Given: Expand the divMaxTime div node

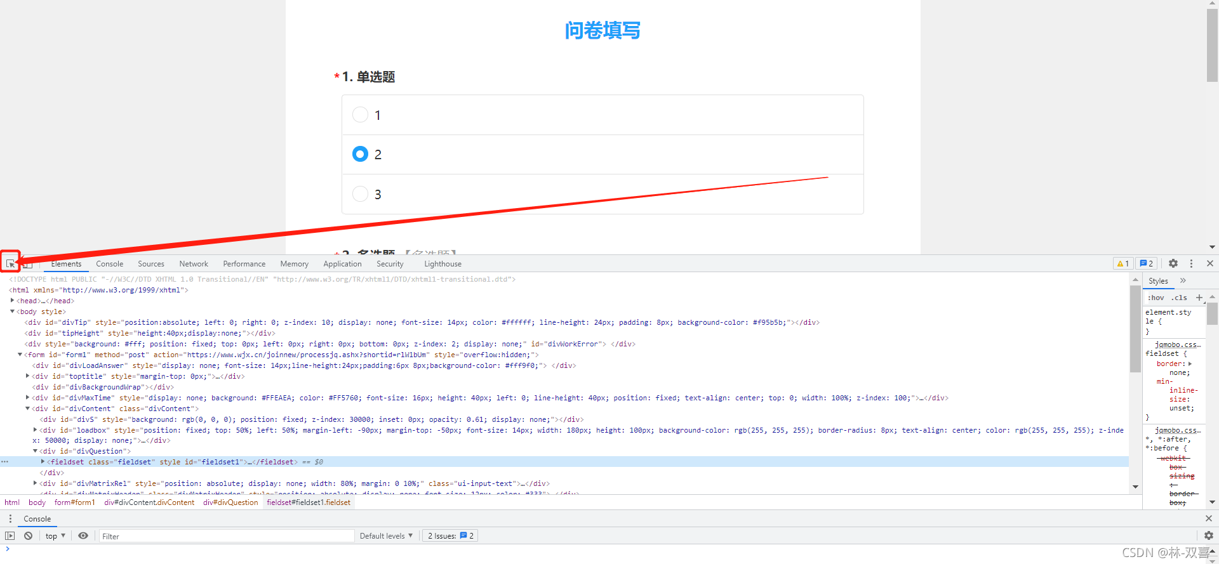Looking at the screenshot, I should (x=27, y=398).
